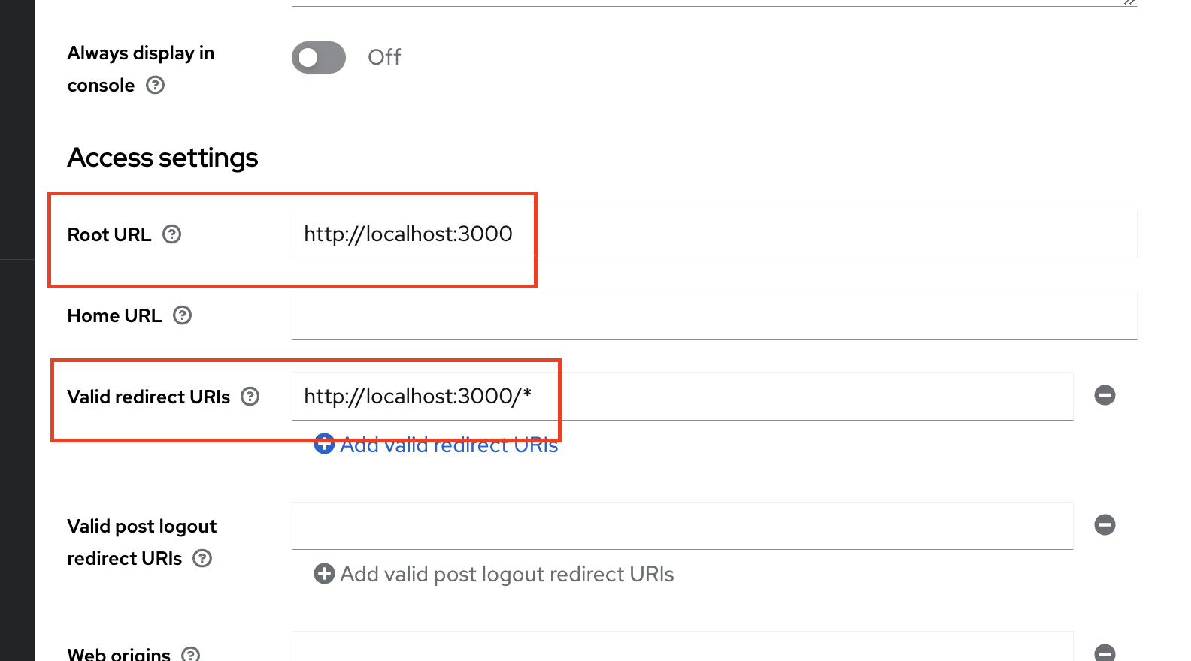Open Valid post logout redirect URIs help

[202, 558]
